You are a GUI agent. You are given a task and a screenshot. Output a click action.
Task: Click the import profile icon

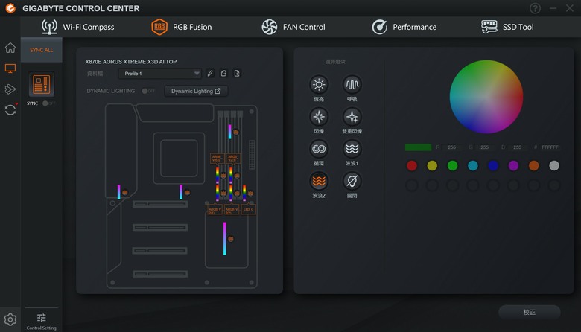(x=223, y=73)
